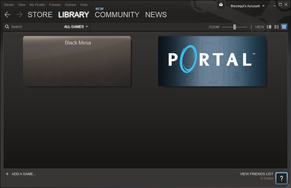Viewport: 291px width, 188px height.
Task: Switch to list view icon
Action: click(x=276, y=27)
